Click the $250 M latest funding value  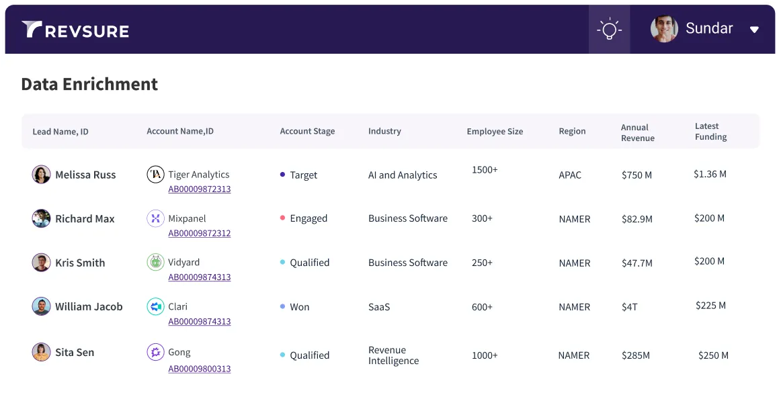pos(713,355)
